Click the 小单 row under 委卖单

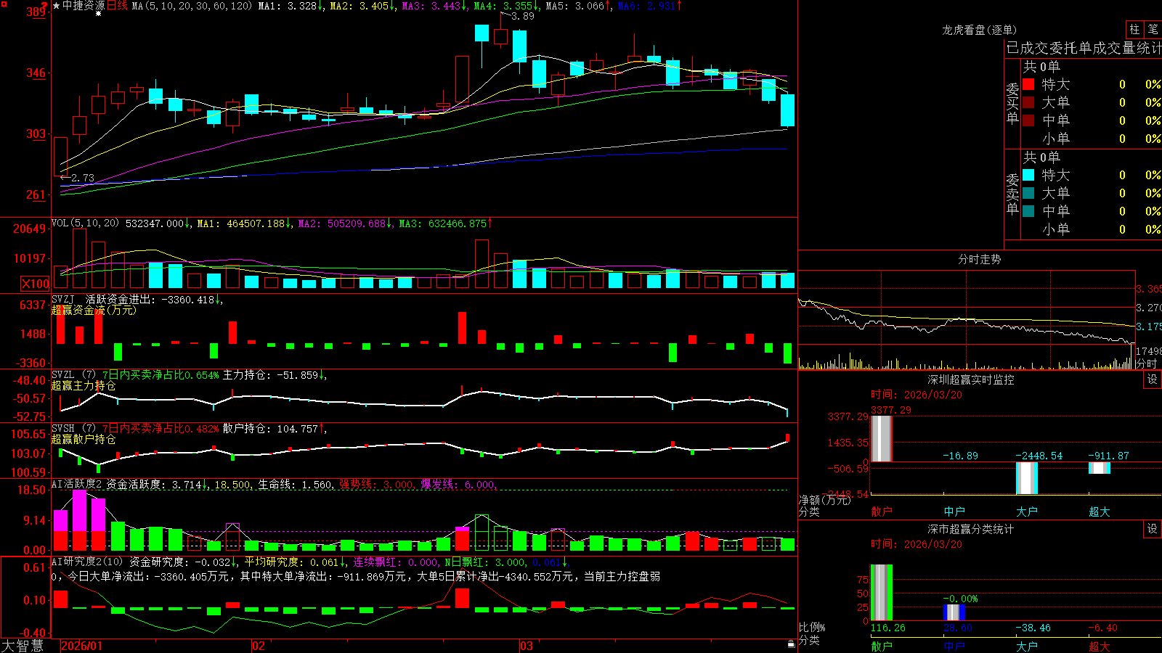1092,229
